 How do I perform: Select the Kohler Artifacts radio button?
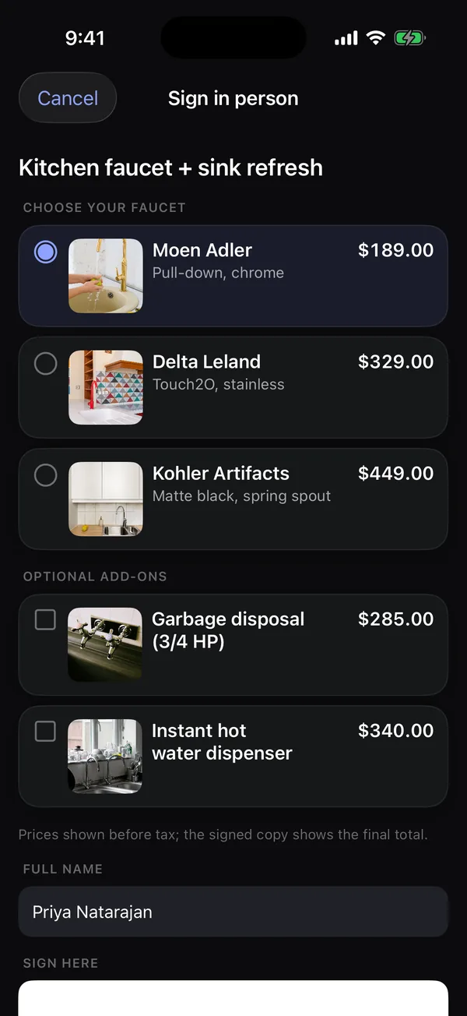click(46, 474)
